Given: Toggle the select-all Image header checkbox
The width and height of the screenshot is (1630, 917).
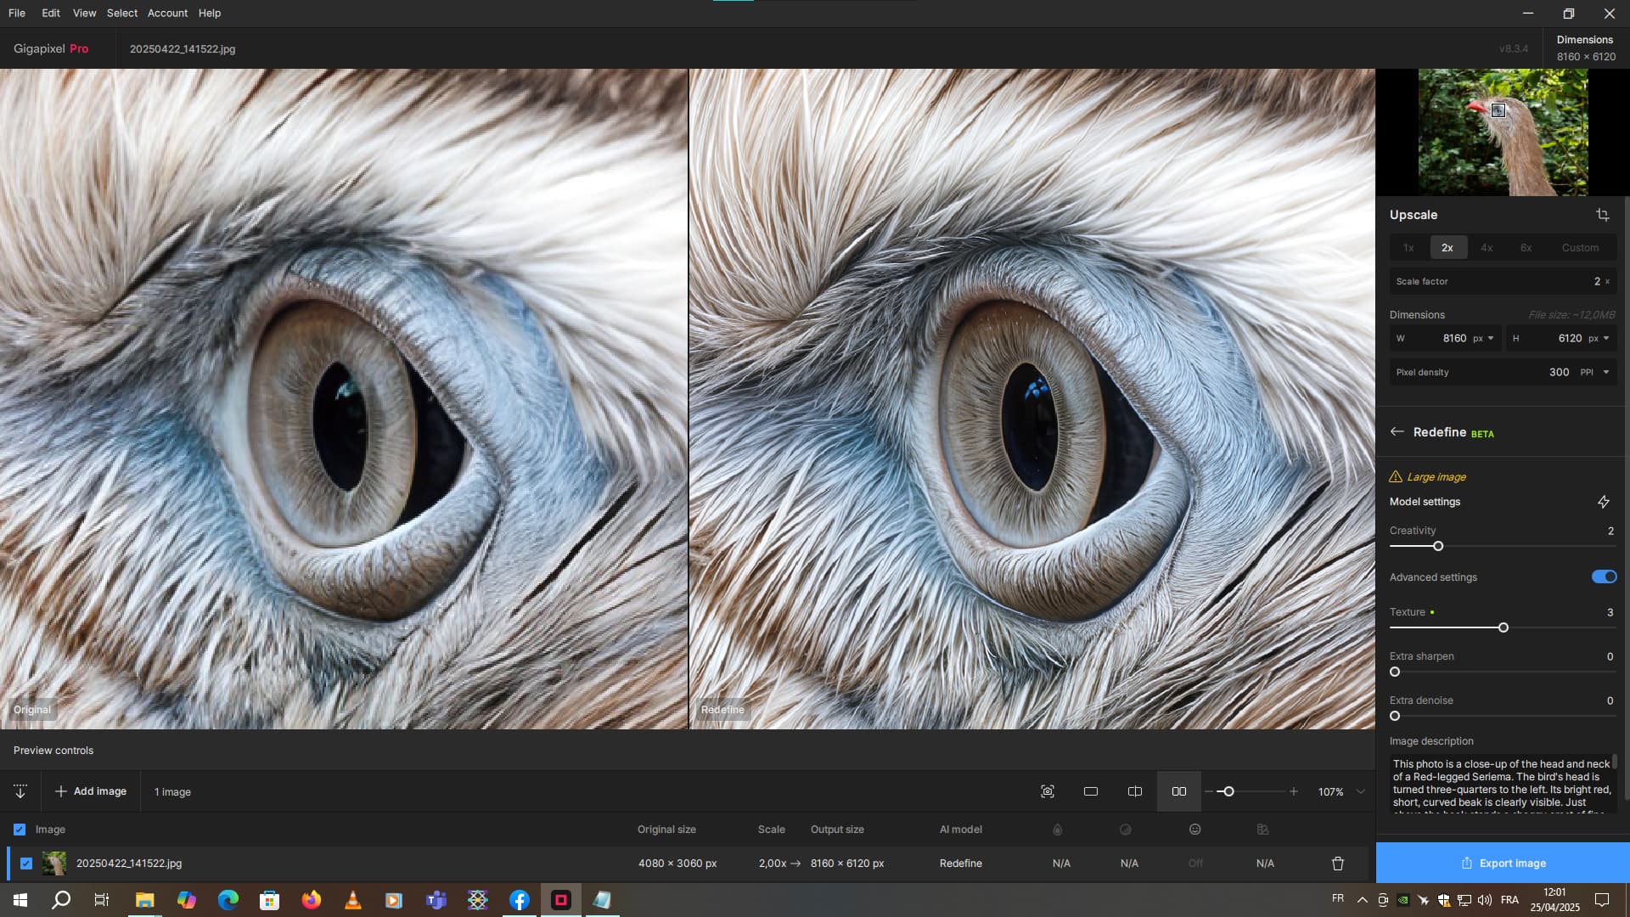Looking at the screenshot, I should (x=20, y=830).
